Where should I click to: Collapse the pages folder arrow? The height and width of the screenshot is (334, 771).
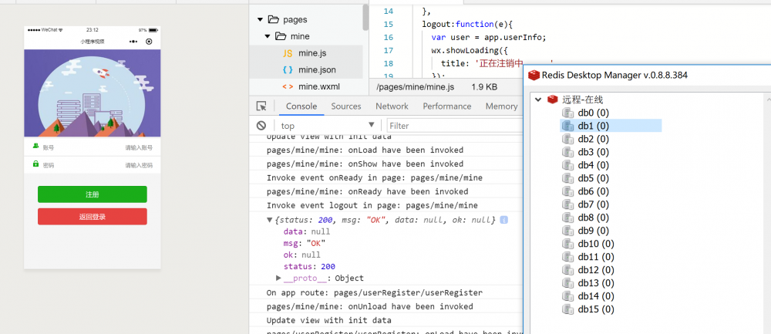point(260,20)
